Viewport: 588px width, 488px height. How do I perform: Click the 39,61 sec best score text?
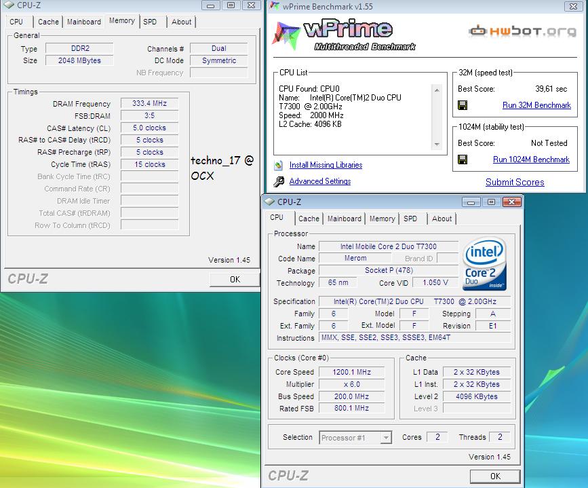point(551,89)
